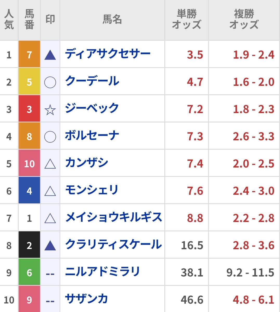Click the outlined triangle mark for カンザシ
The image size is (280, 312).
pyautogui.click(x=50, y=164)
